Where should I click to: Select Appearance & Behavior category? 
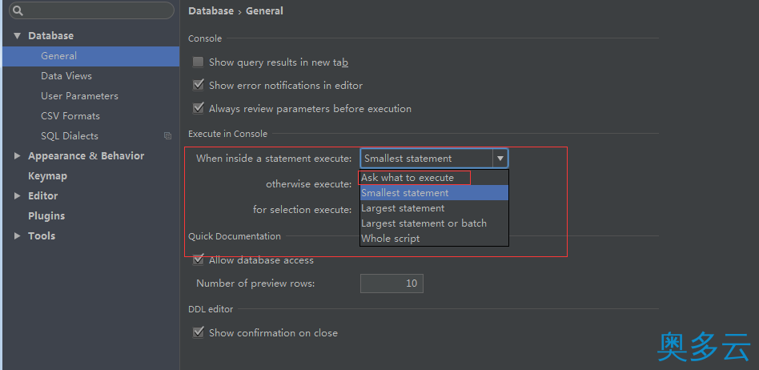point(86,156)
